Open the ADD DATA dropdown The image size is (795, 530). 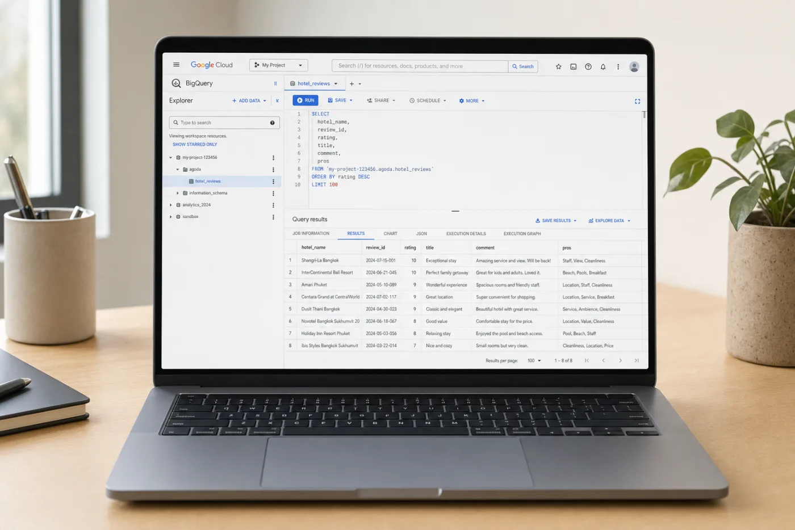click(249, 100)
